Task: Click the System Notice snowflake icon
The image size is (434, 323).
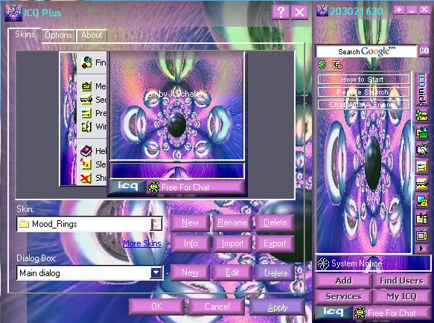Action: pyautogui.click(x=323, y=263)
